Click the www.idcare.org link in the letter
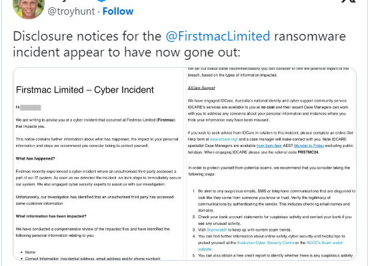 point(224,140)
